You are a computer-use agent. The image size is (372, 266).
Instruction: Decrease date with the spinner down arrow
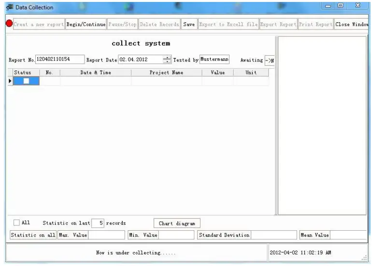point(167,61)
